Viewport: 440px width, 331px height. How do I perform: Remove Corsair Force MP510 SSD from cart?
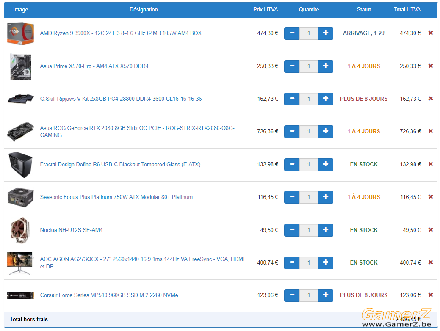tap(430, 295)
